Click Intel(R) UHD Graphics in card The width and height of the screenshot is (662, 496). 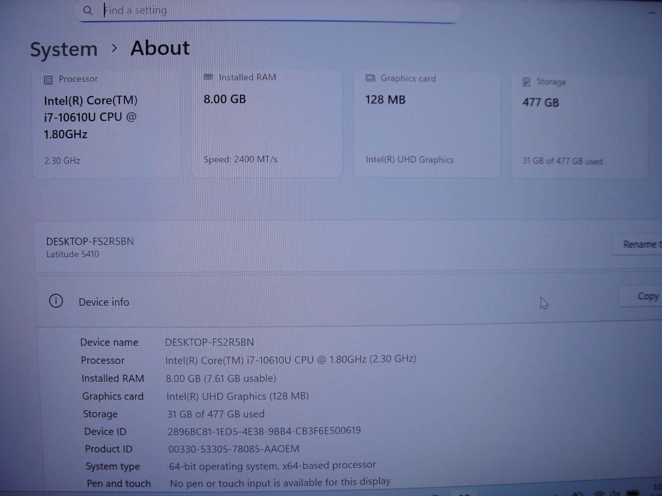click(410, 160)
